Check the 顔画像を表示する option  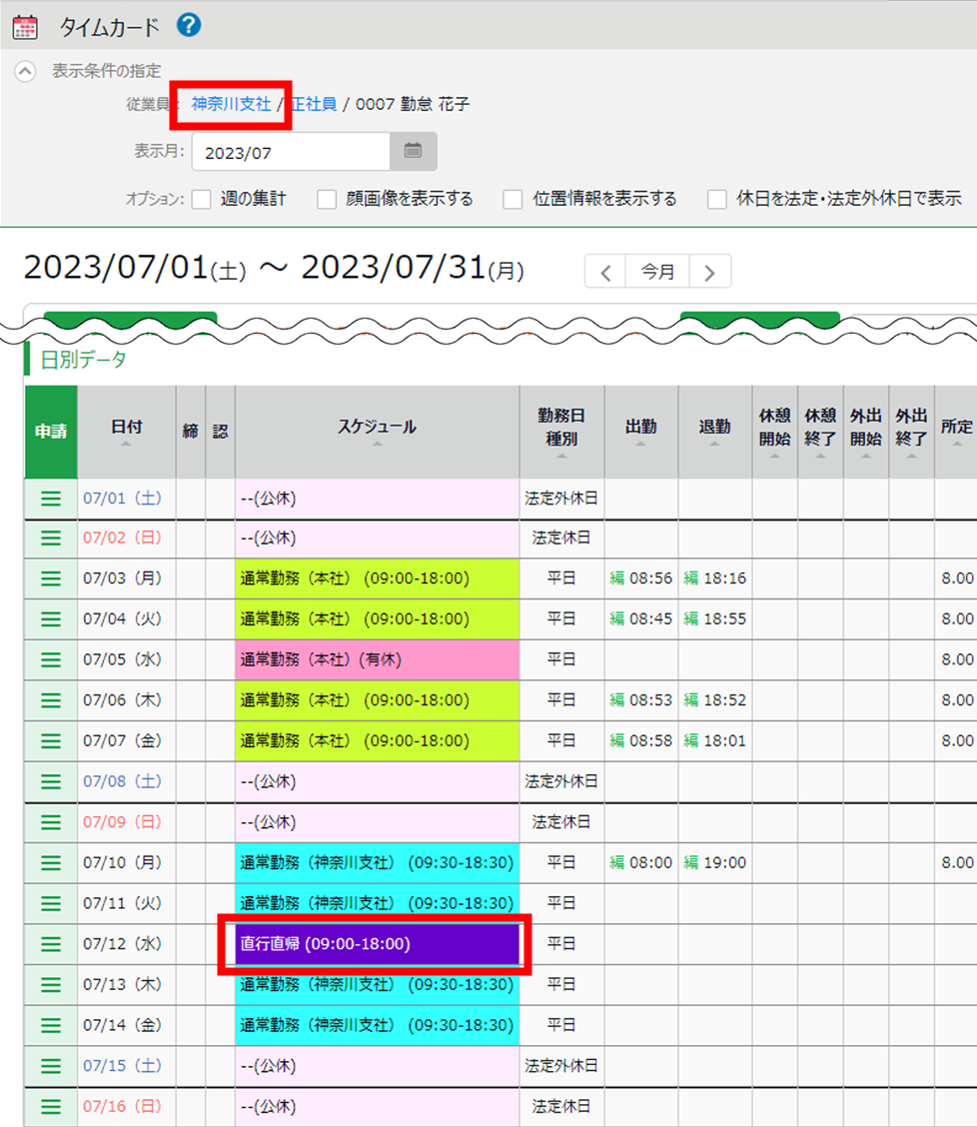(x=327, y=199)
